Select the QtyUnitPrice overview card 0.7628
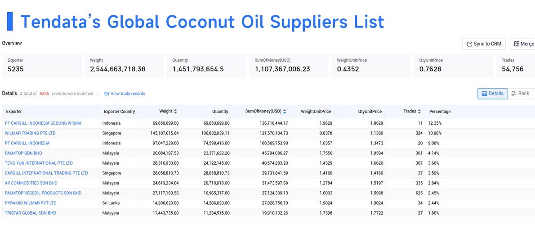 (x=454, y=66)
